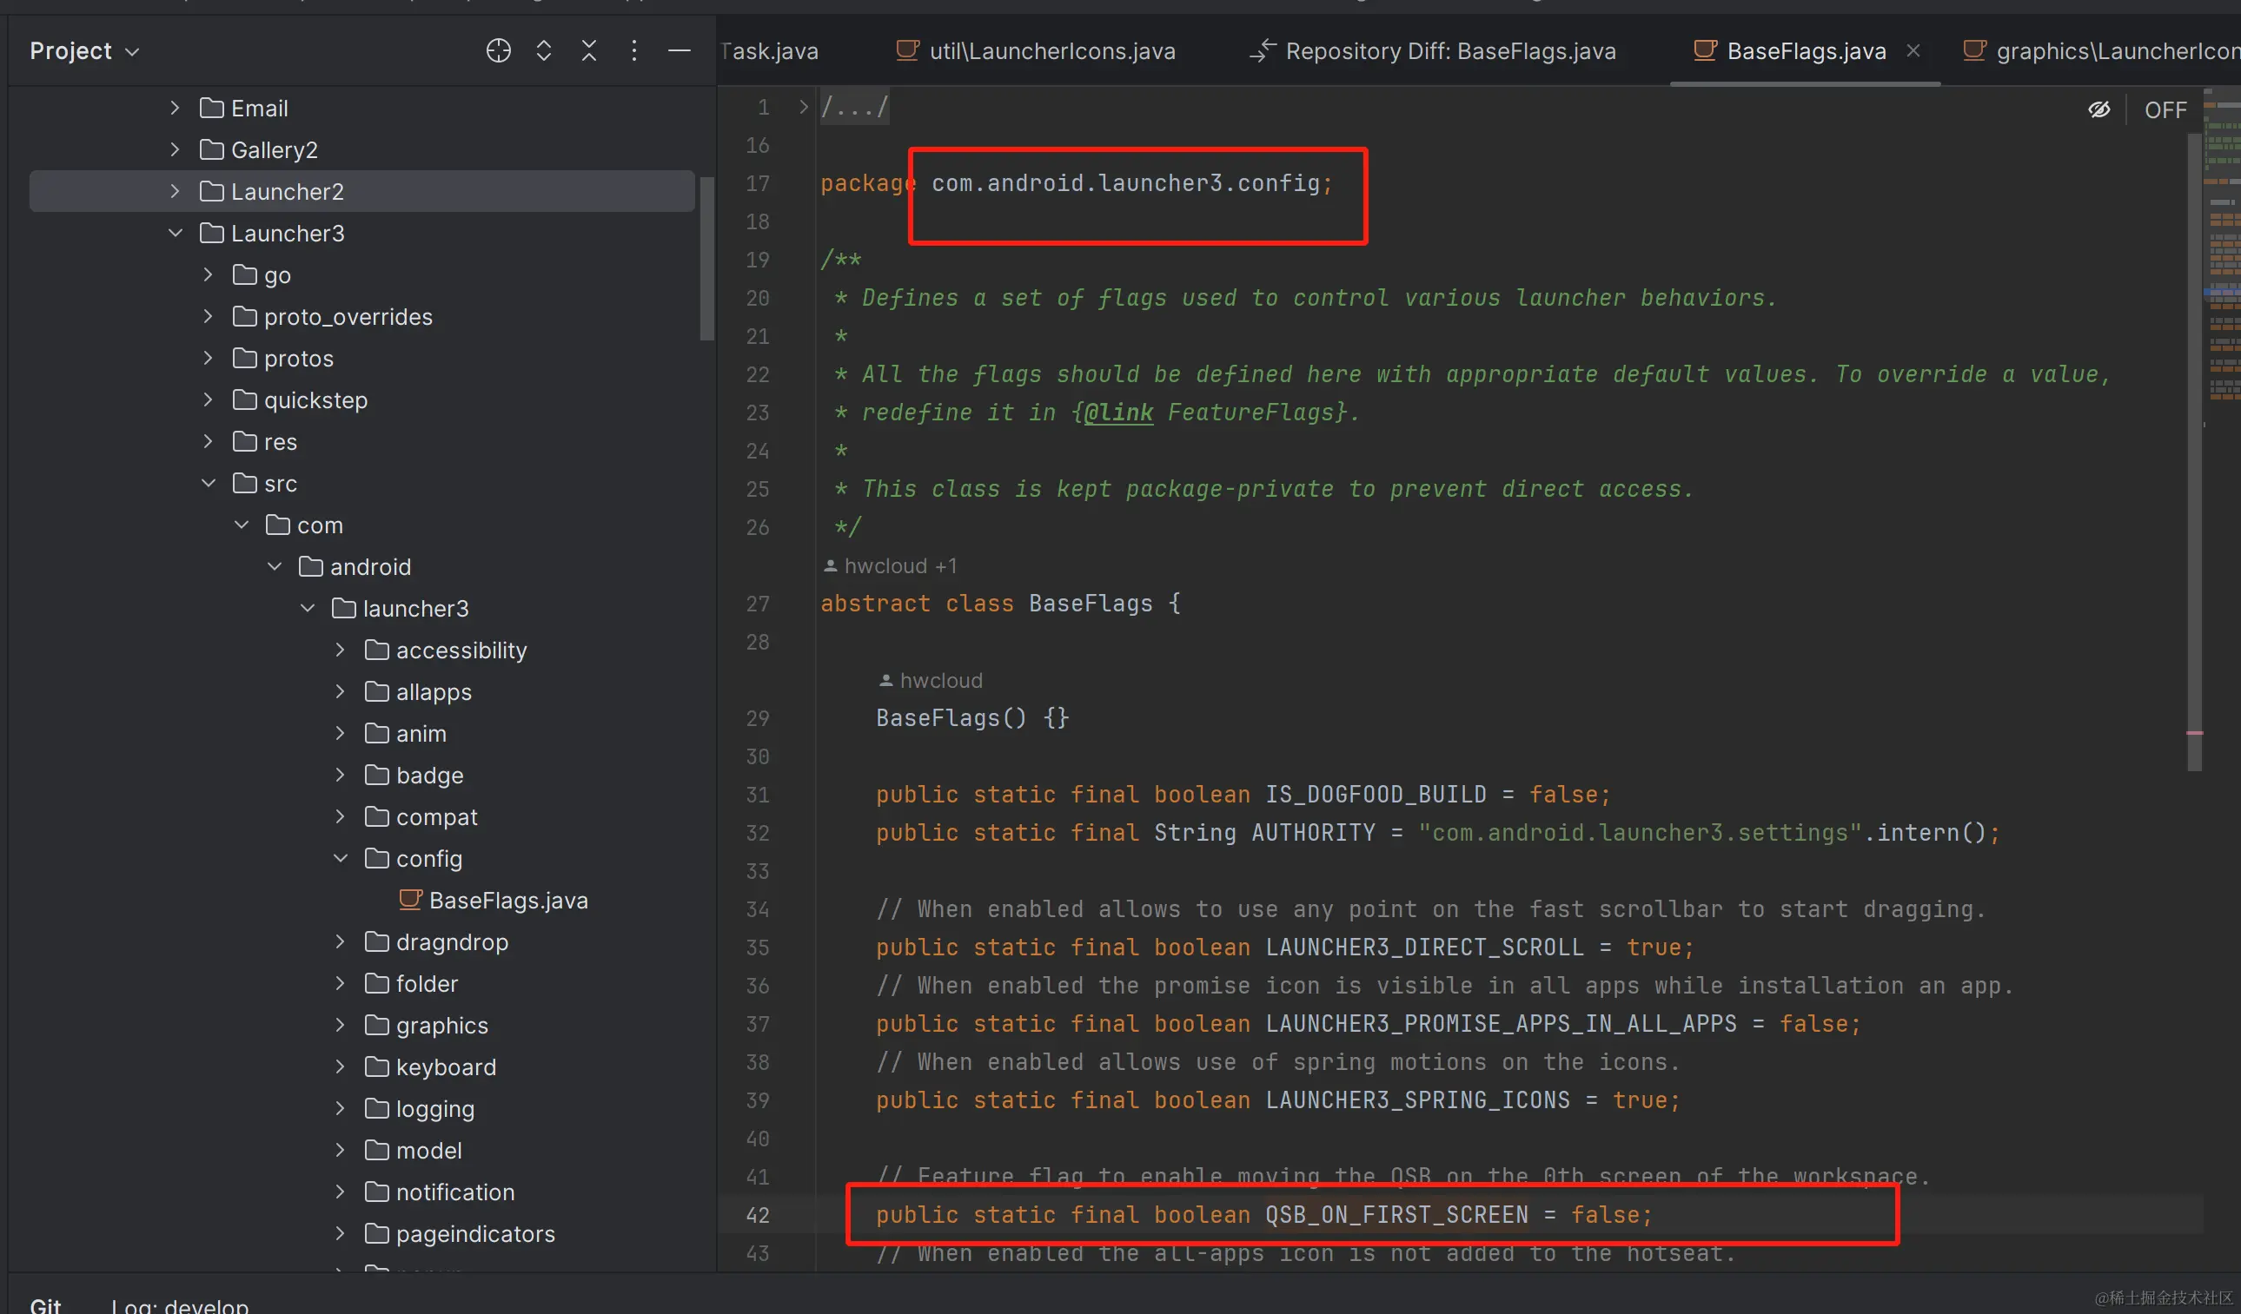Viewport: 2241px width, 1314px height.
Task: Click the IS_DOGFOOD_BUILD constant
Action: pos(1376,794)
